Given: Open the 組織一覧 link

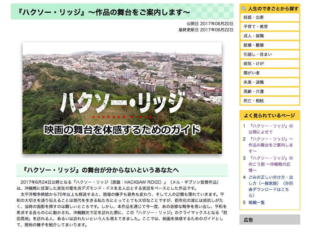Looking at the screenshot, I should click(x=256, y=202).
